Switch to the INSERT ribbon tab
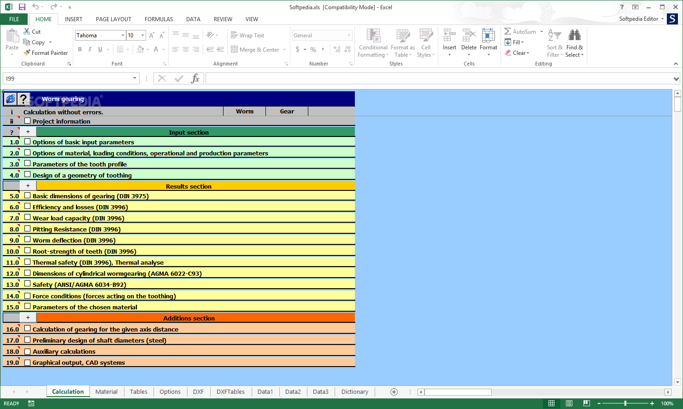Screen dimensions: 683x409 [x=74, y=19]
